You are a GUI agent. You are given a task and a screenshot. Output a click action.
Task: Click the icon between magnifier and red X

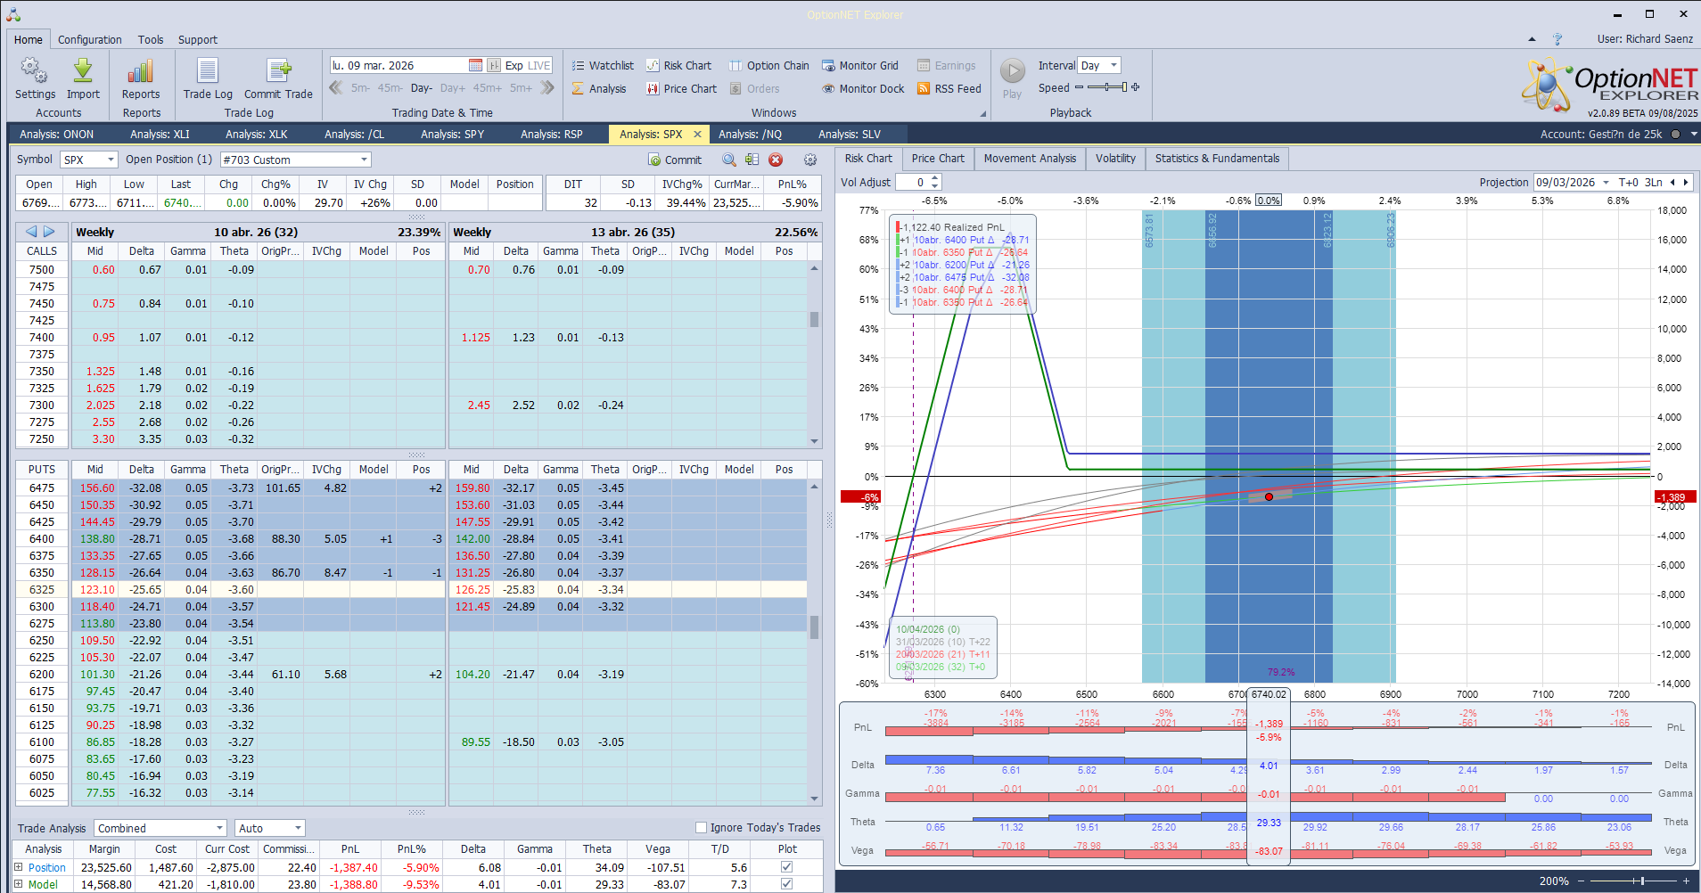[x=752, y=160]
